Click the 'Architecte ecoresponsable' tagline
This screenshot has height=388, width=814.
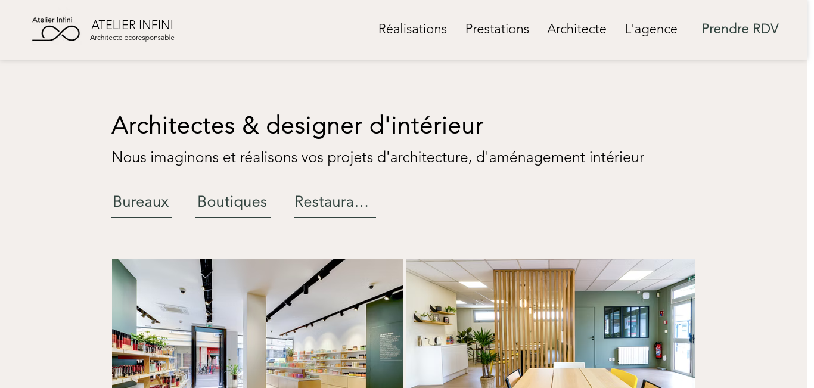pyautogui.click(x=132, y=38)
